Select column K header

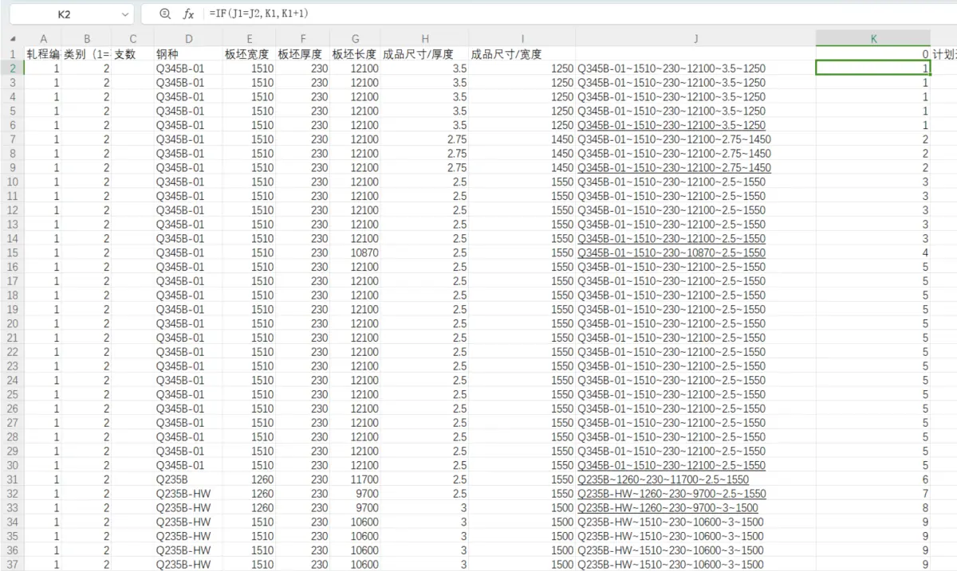coord(872,38)
